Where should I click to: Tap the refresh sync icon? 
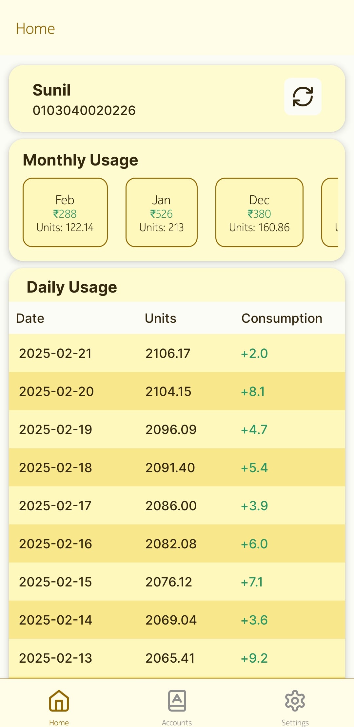click(x=303, y=97)
